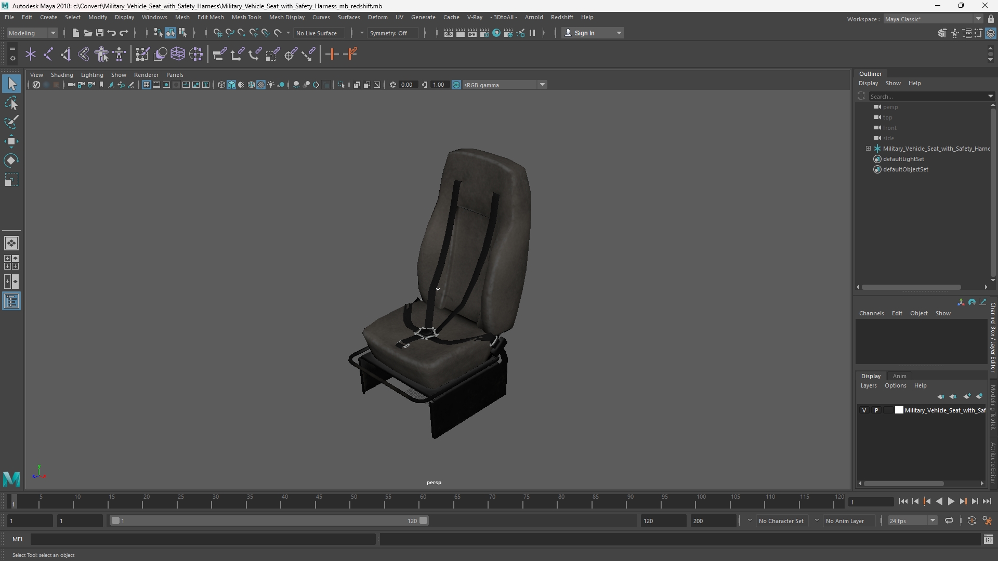Toggle the textured display icon

[261, 85]
